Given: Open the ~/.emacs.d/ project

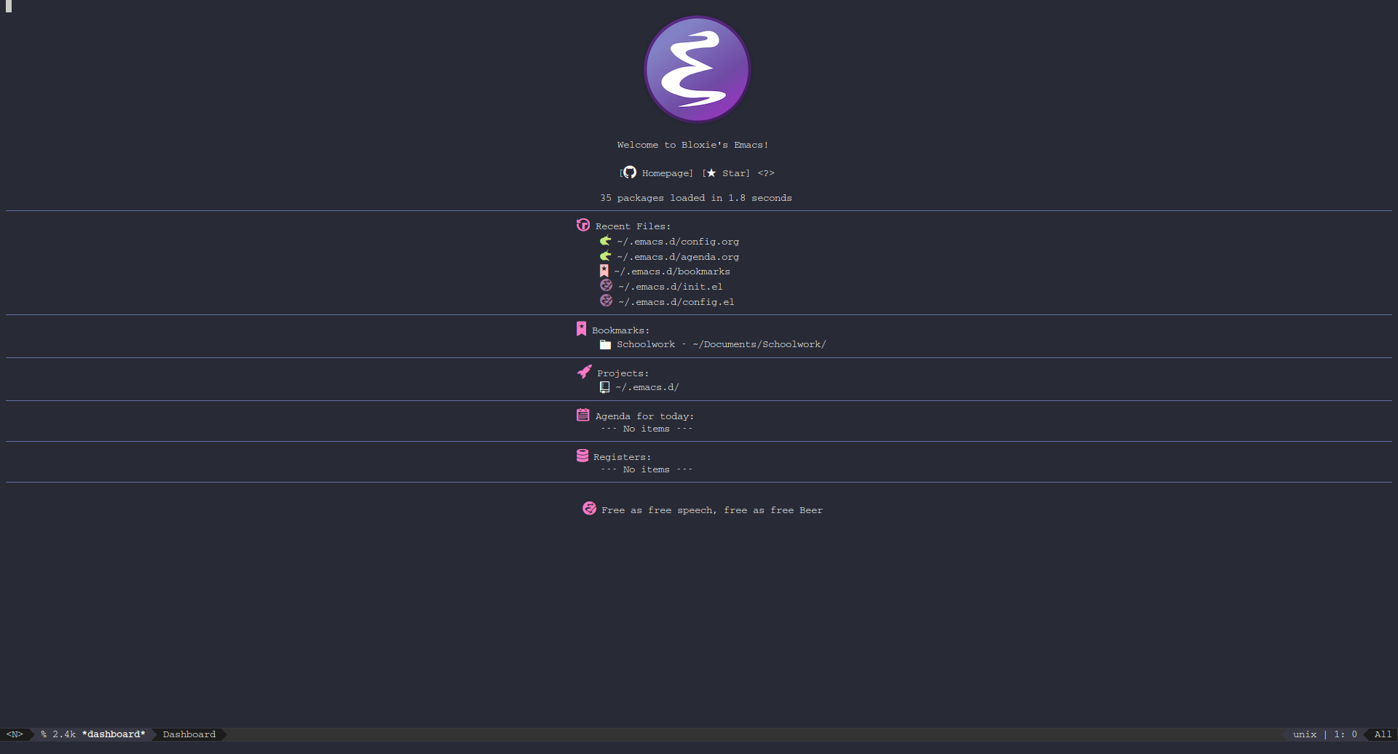Looking at the screenshot, I should (647, 386).
